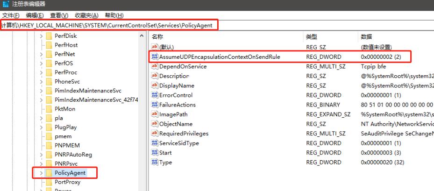Select the PhoneSvc folder icon
Screen dimensions: 434x191
[x=49, y=82]
